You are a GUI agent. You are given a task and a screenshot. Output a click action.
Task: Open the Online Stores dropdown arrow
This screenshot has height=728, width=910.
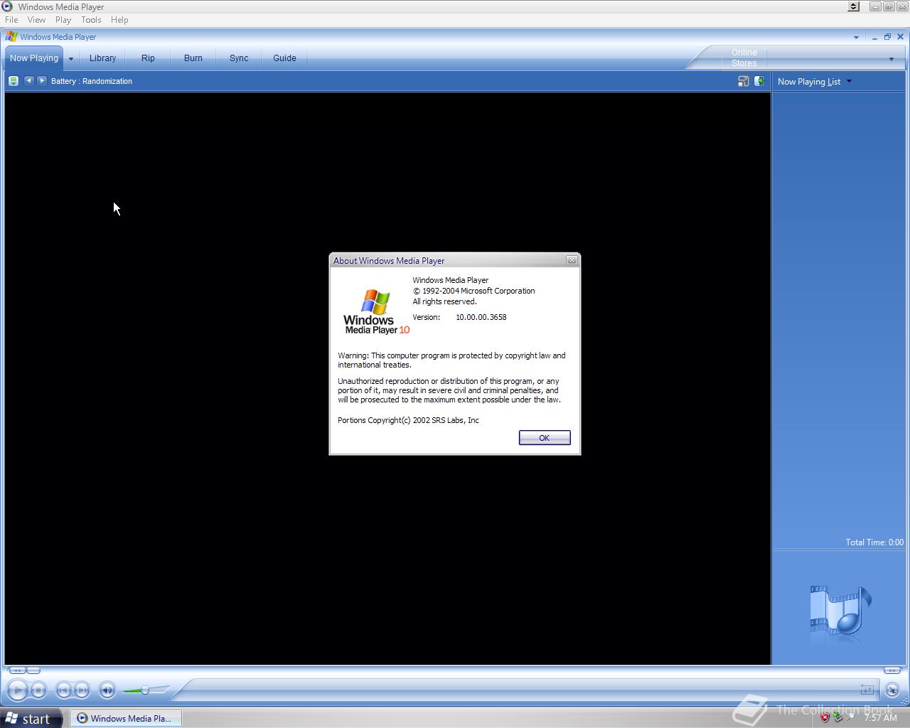[x=891, y=59]
